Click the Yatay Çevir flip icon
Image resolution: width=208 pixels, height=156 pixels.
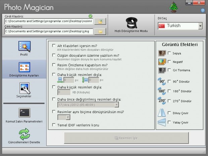tap(162, 122)
